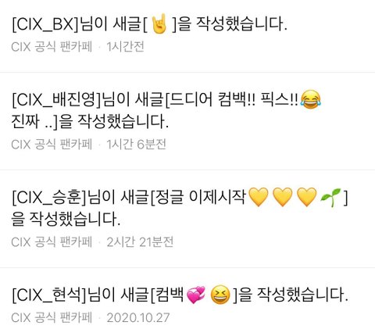Click CIX 공식 팬카페 under the 현석 notification
Viewport: 375px width, 336px height.
tap(52, 318)
